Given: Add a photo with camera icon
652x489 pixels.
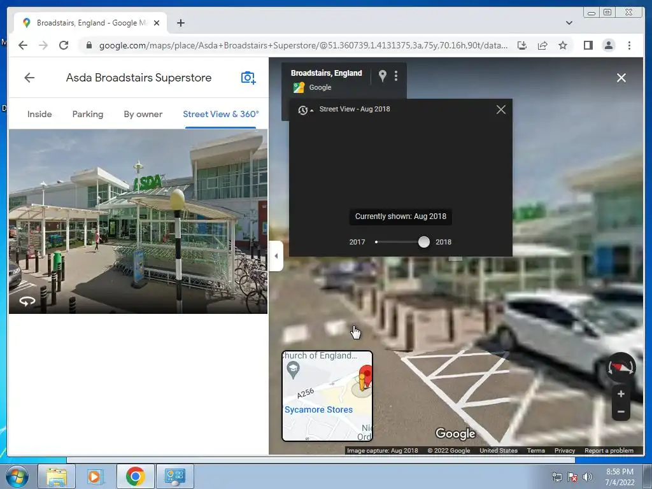Looking at the screenshot, I should [x=248, y=78].
